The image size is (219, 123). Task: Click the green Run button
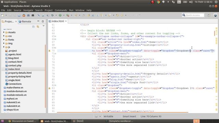(x=60, y=15)
